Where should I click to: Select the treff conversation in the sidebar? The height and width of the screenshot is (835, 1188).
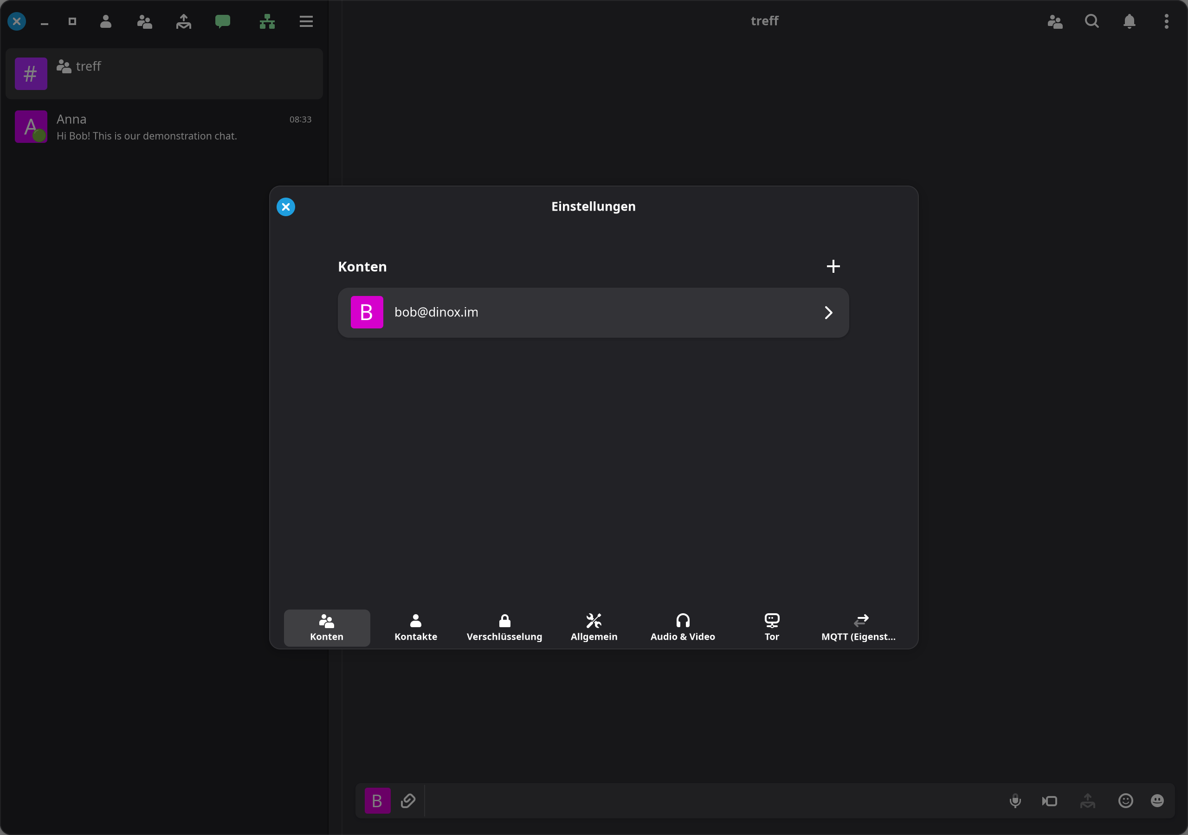[164, 74]
